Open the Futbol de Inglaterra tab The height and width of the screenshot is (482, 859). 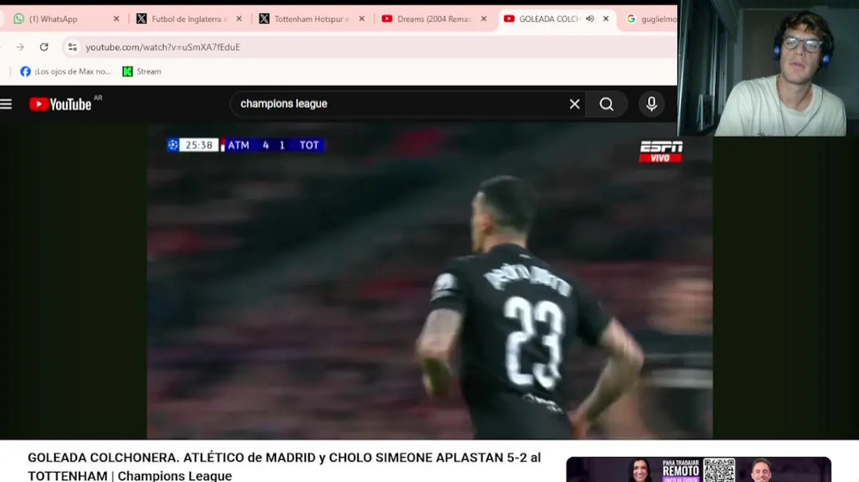coord(189,19)
